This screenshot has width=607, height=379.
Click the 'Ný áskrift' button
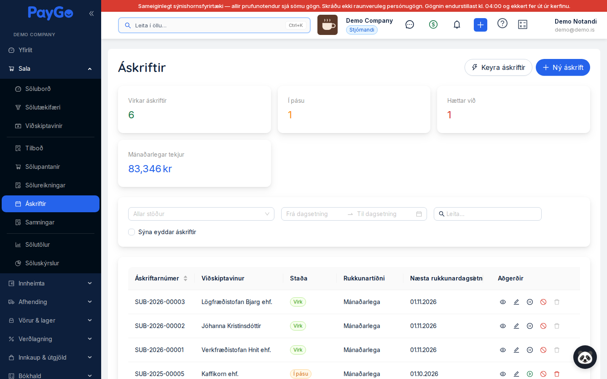(563, 67)
